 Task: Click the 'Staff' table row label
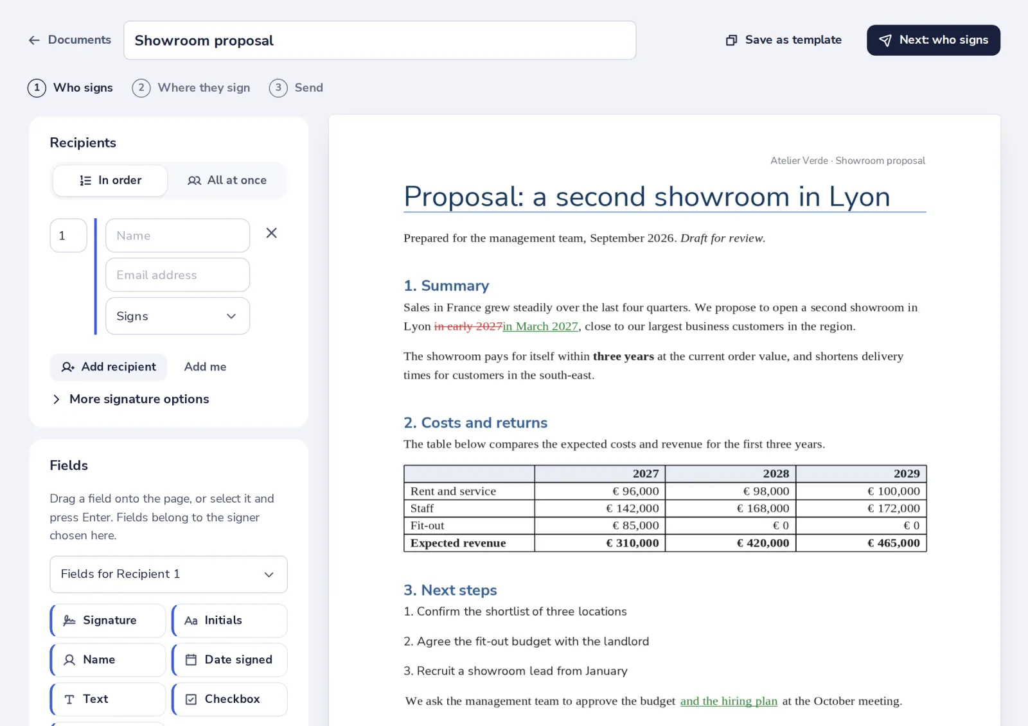[421, 508]
